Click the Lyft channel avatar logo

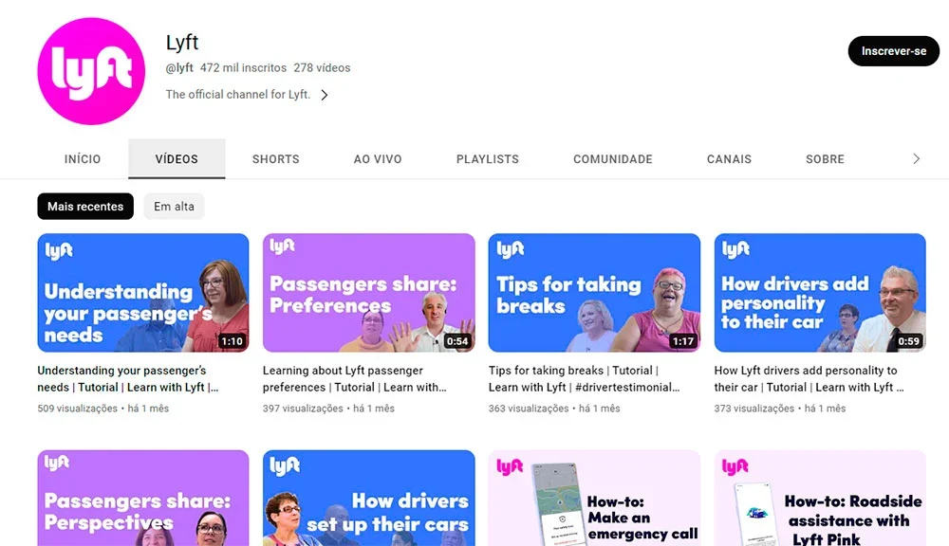point(91,71)
